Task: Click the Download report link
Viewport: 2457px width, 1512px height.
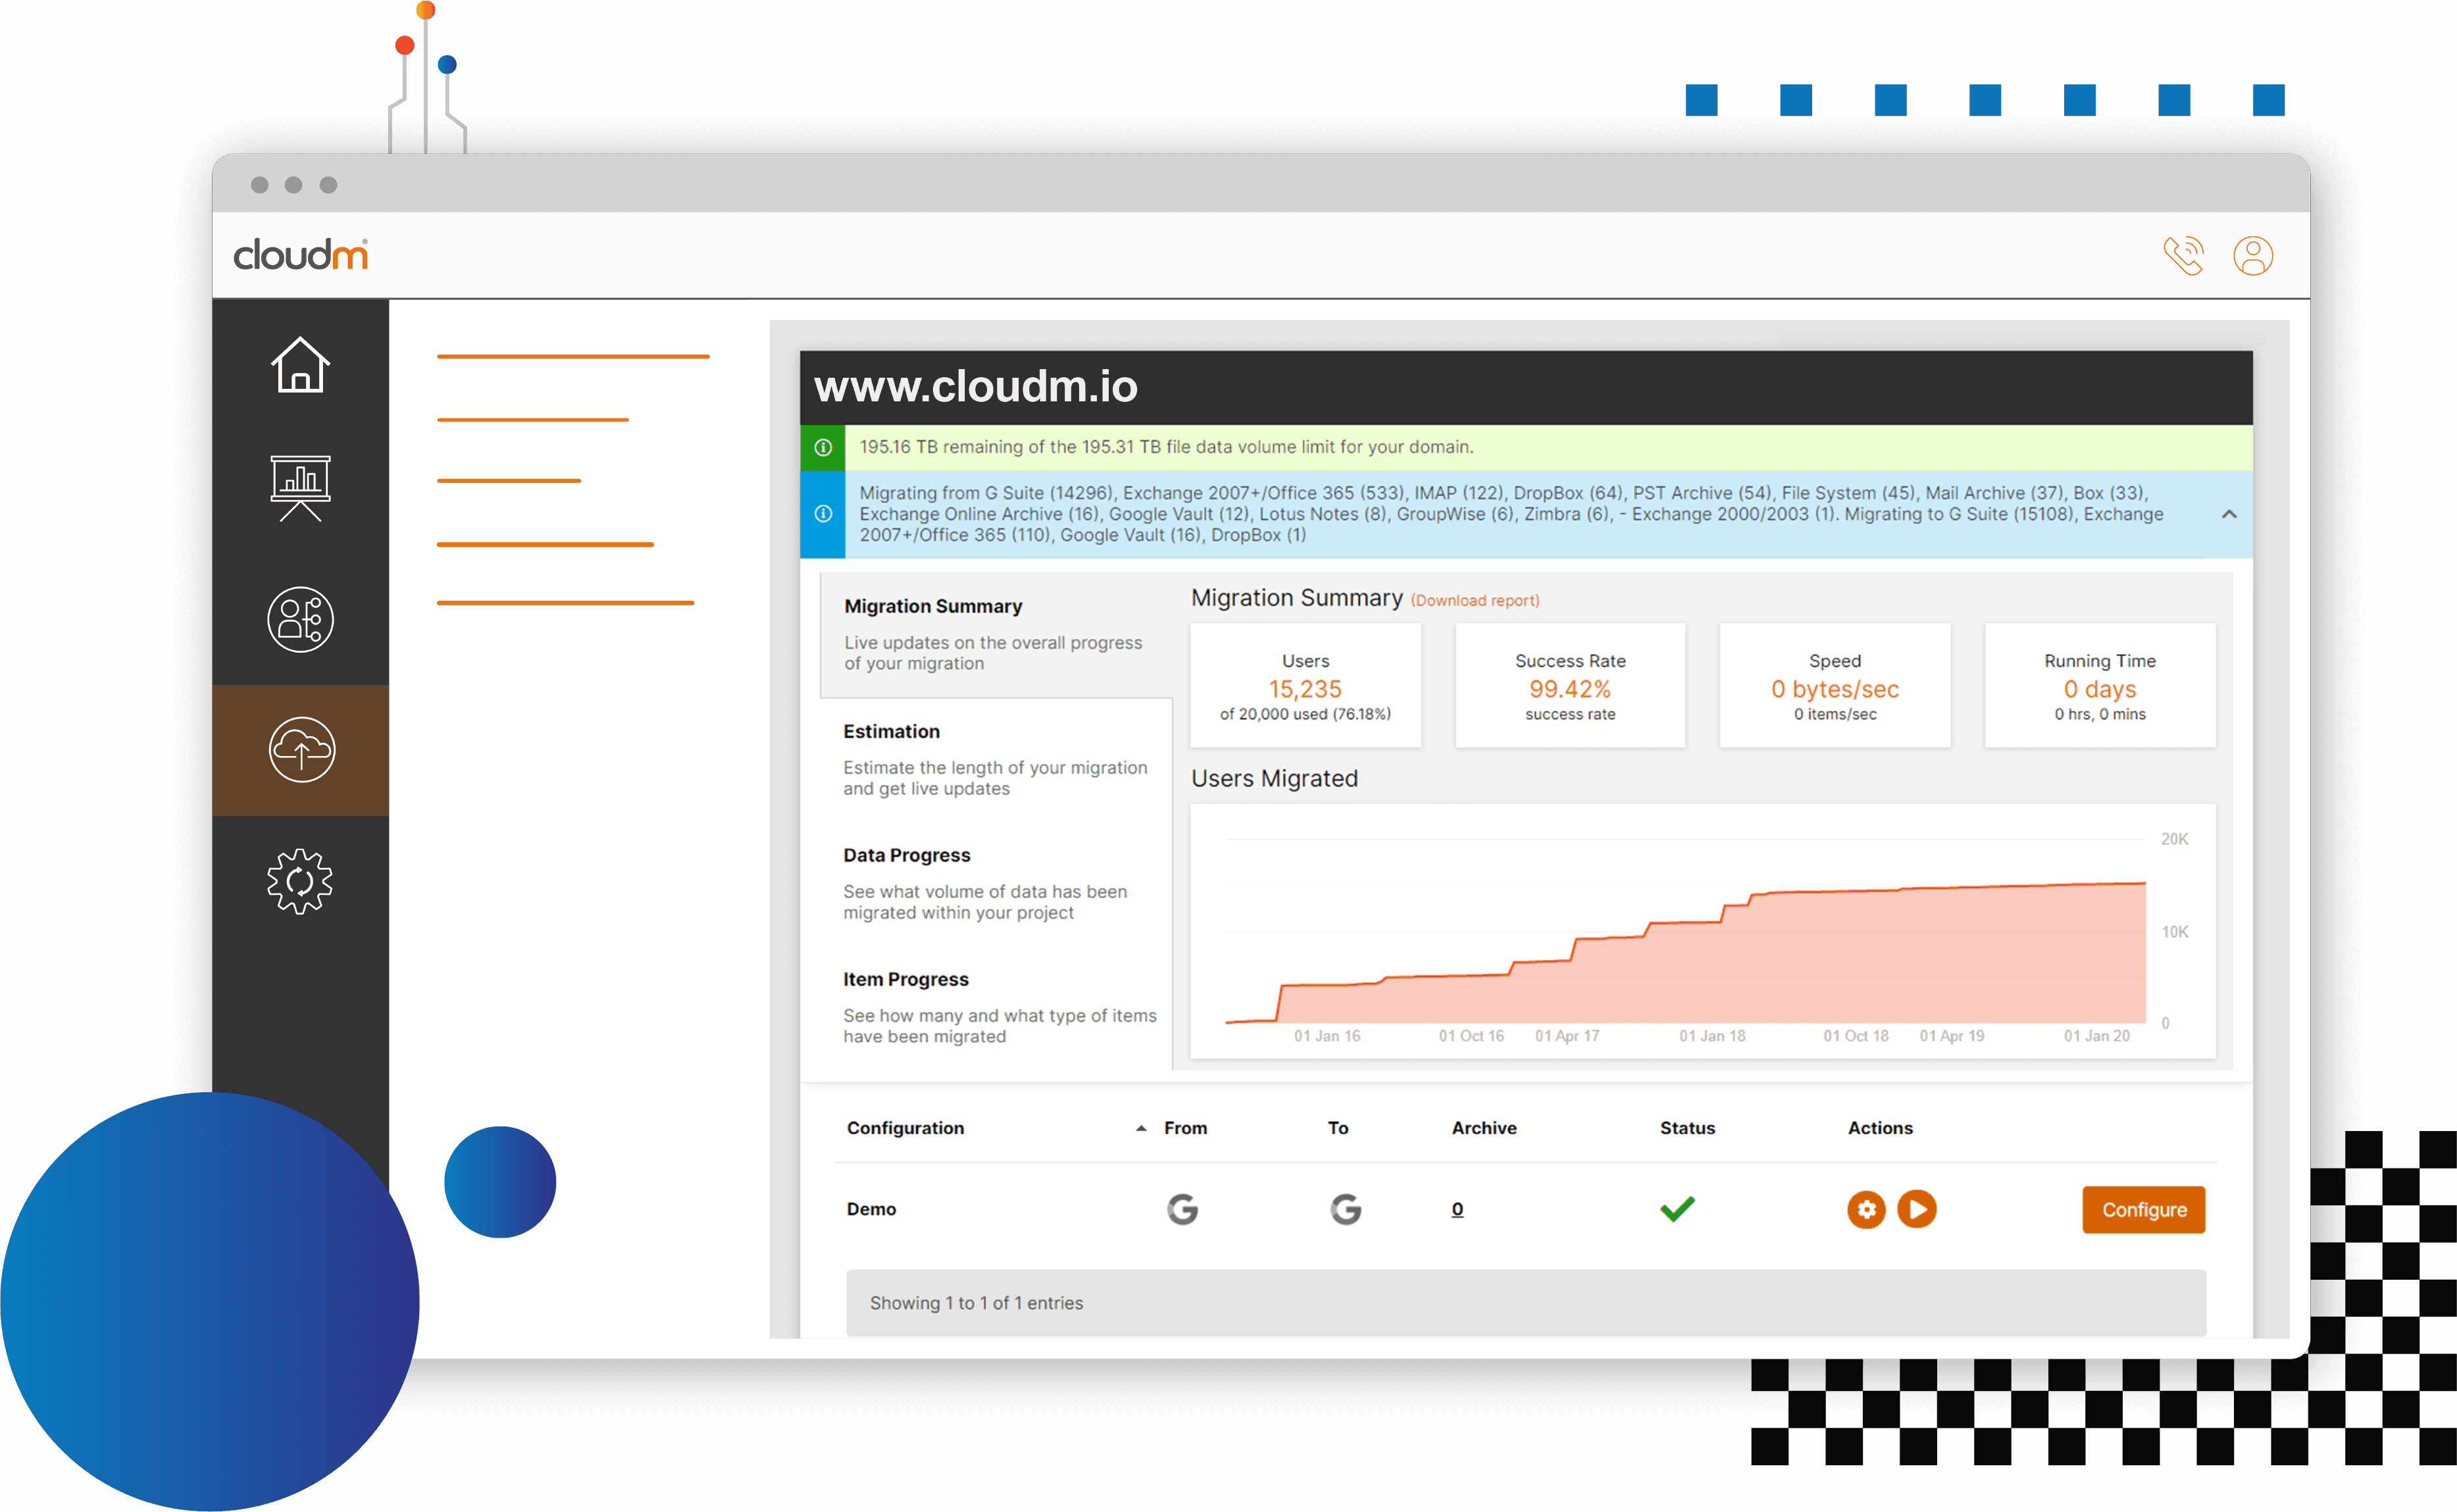Action: [1475, 600]
